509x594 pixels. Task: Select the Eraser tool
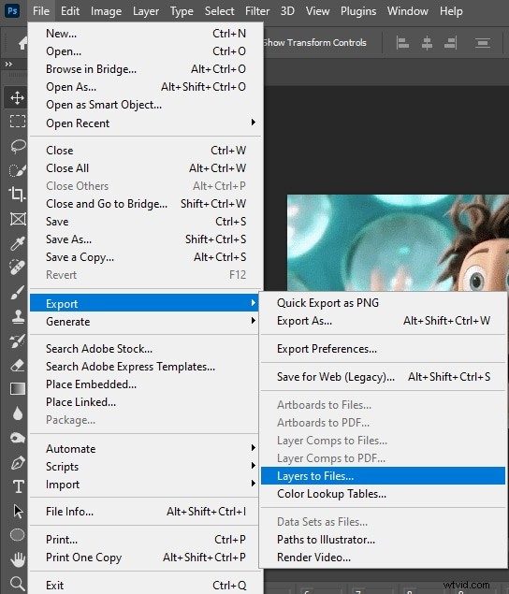pyautogui.click(x=18, y=365)
